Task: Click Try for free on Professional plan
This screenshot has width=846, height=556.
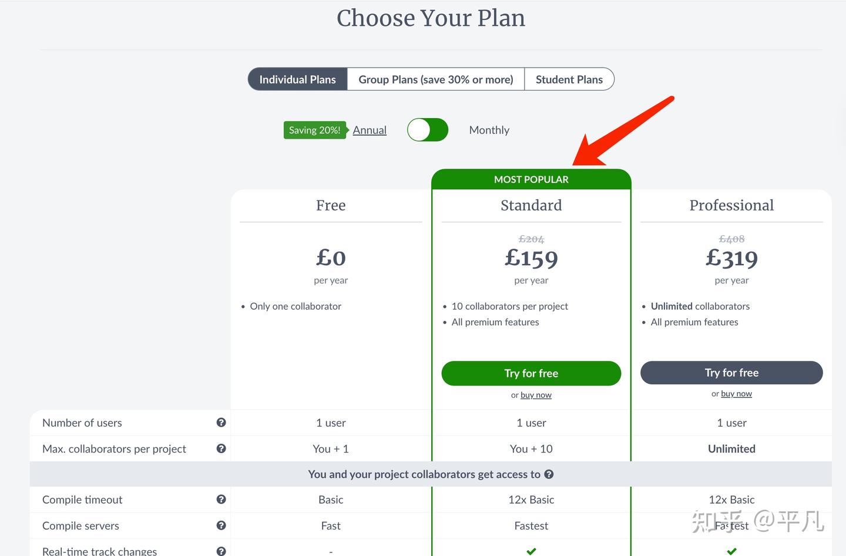Action: point(731,373)
